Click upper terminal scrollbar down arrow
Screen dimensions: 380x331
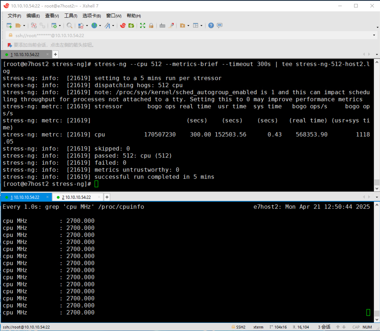click(x=377, y=189)
